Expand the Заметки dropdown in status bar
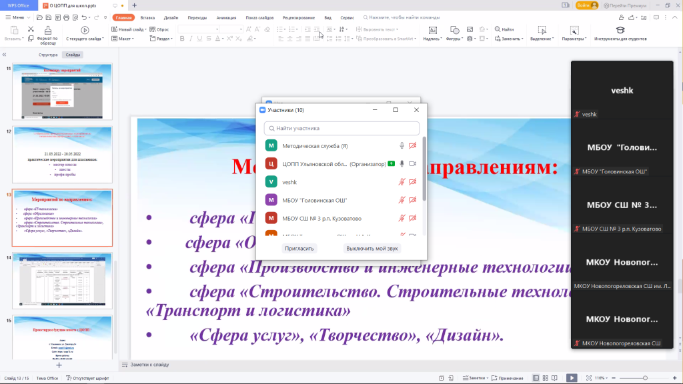Viewport: 683px width, 384px height. [x=486, y=378]
